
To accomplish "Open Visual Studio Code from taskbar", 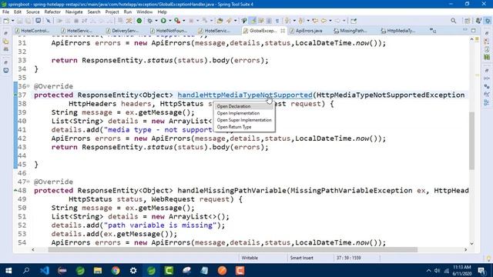I will 45,270.
